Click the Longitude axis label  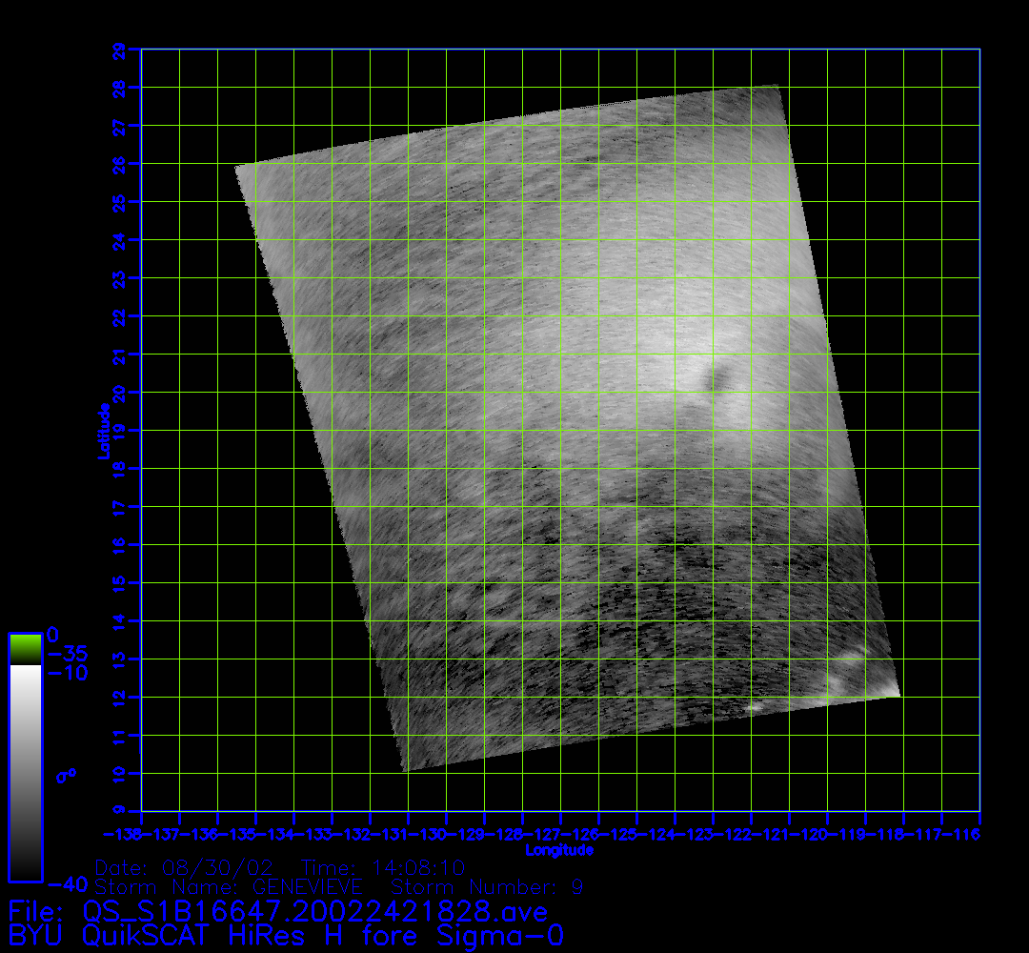(x=560, y=850)
